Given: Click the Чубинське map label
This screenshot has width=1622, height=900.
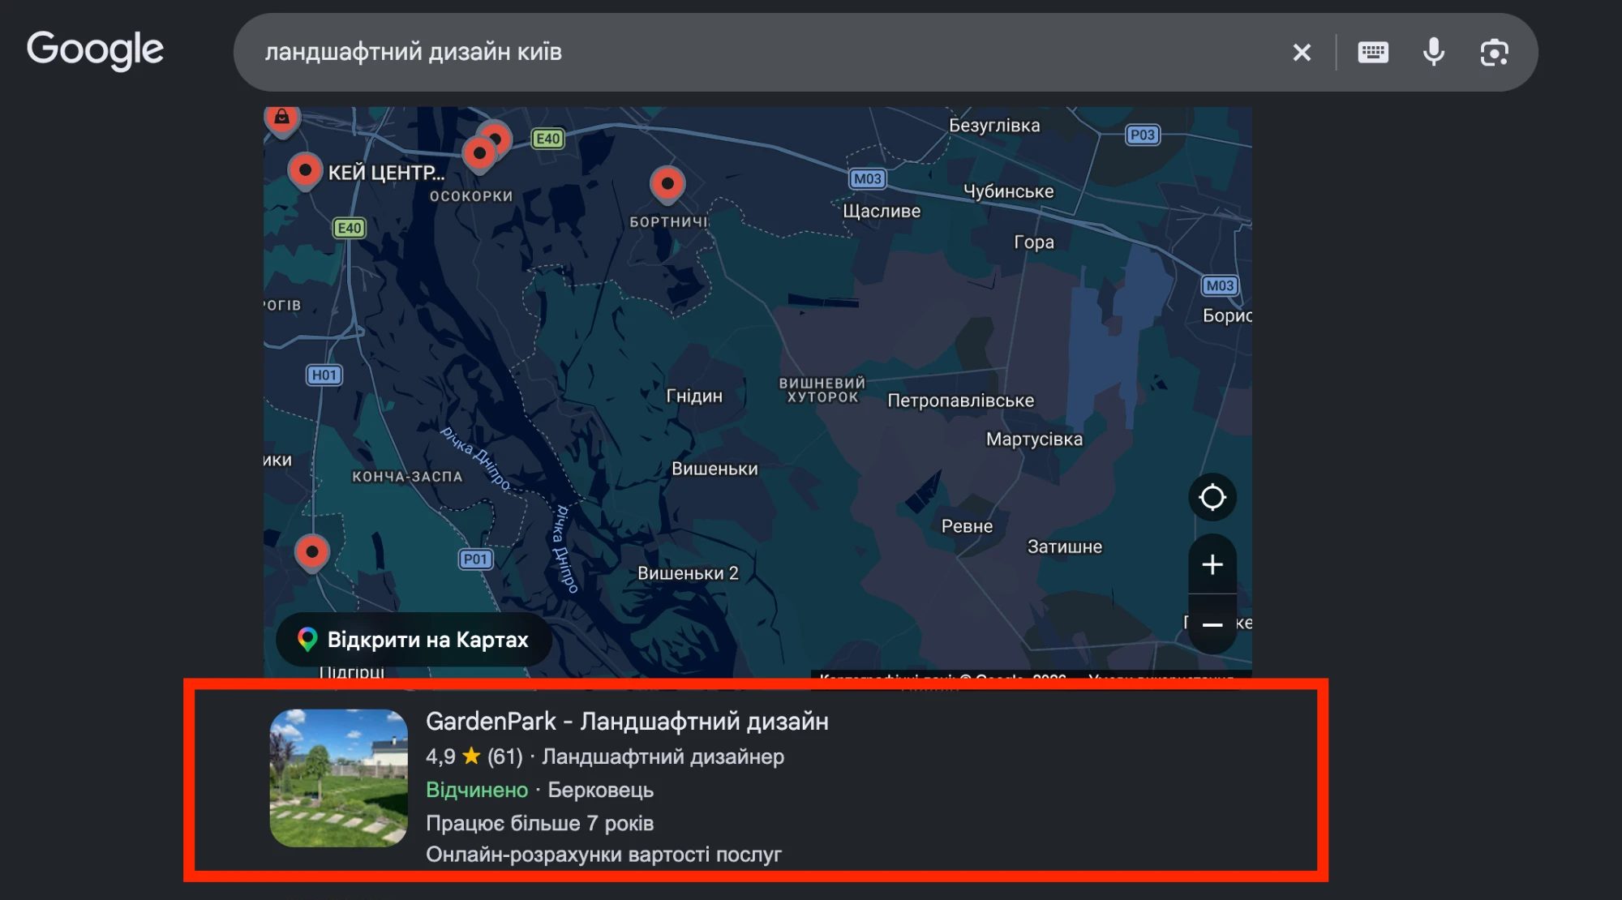Looking at the screenshot, I should click(1009, 191).
